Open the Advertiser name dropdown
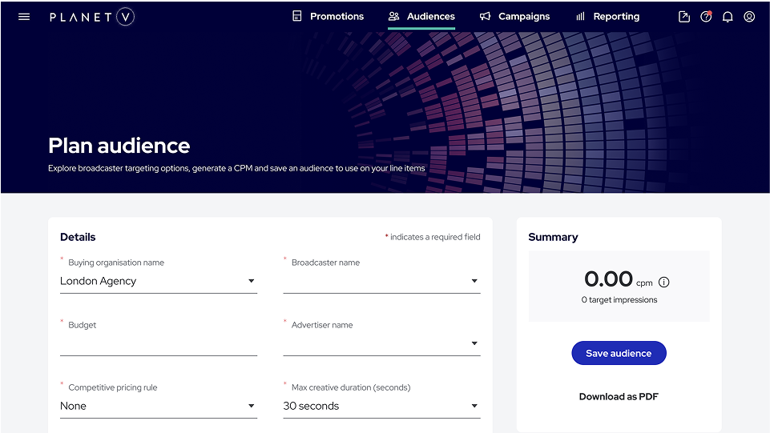This screenshot has width=770, height=433. tap(381, 343)
